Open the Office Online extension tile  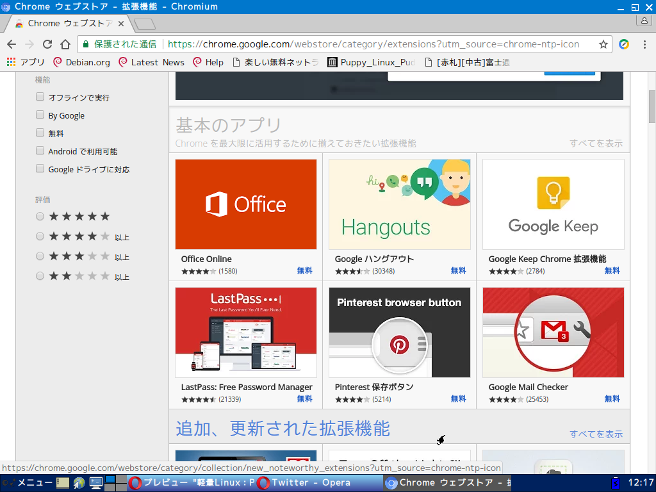(246, 204)
